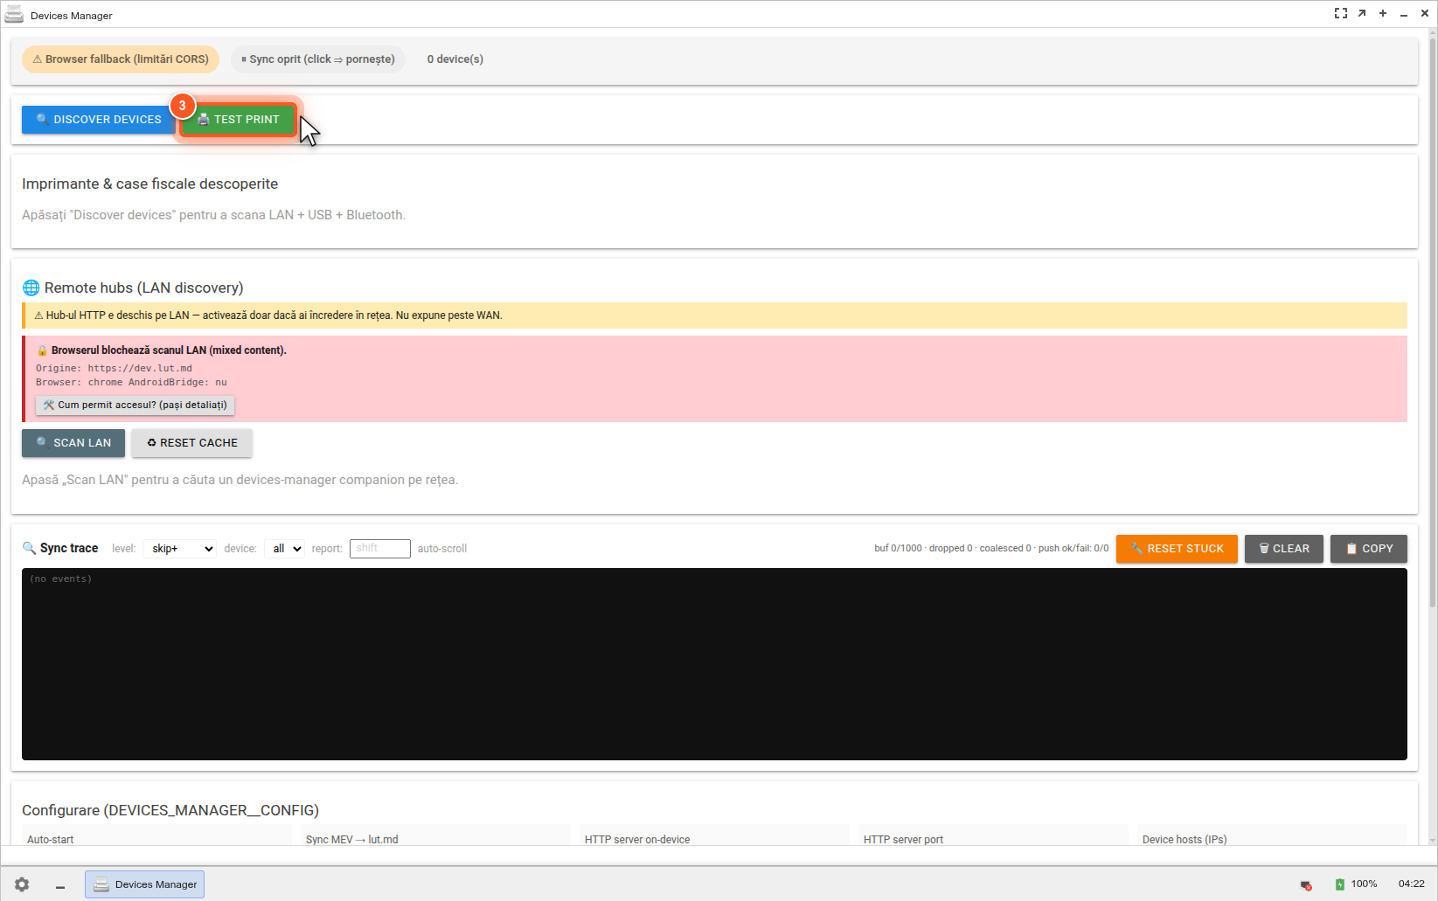Open 'Cum permit accesul?' detailed steps
The height and width of the screenshot is (901, 1438).
(x=135, y=405)
